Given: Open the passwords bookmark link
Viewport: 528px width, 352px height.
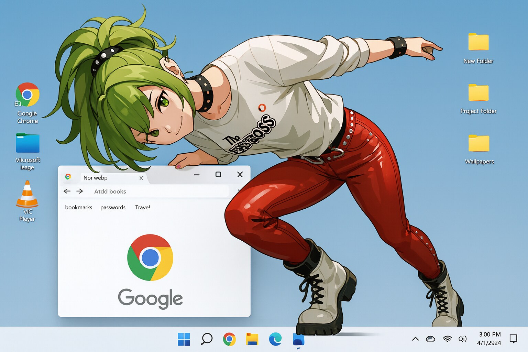Looking at the screenshot, I should [113, 208].
